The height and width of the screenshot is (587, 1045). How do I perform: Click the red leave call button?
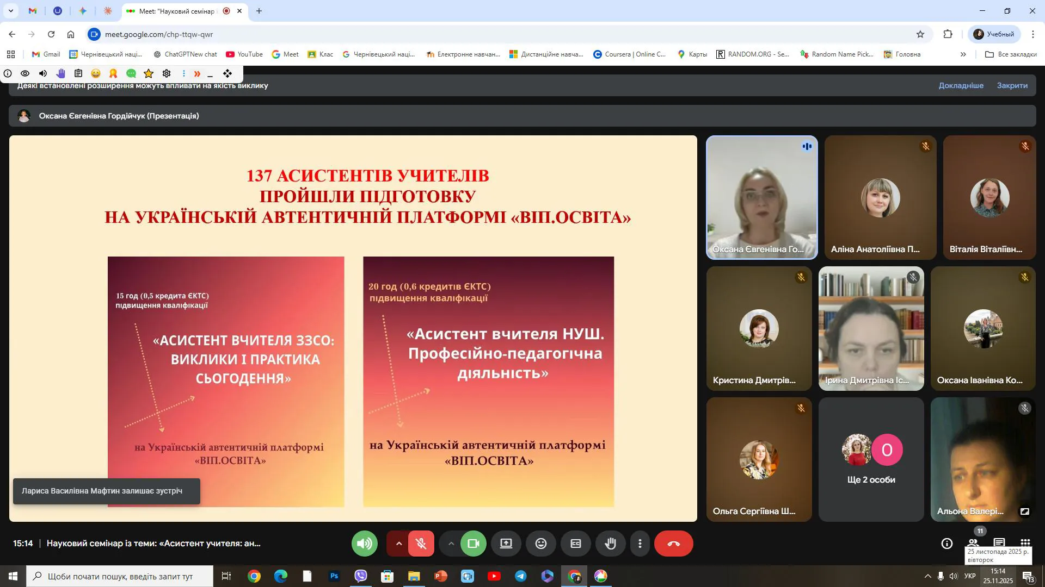tap(673, 544)
